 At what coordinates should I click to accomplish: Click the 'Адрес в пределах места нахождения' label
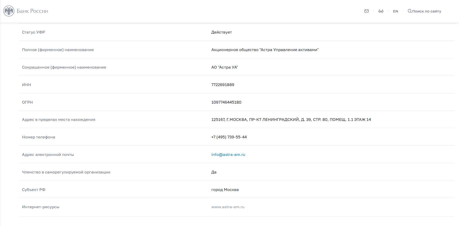point(58,120)
